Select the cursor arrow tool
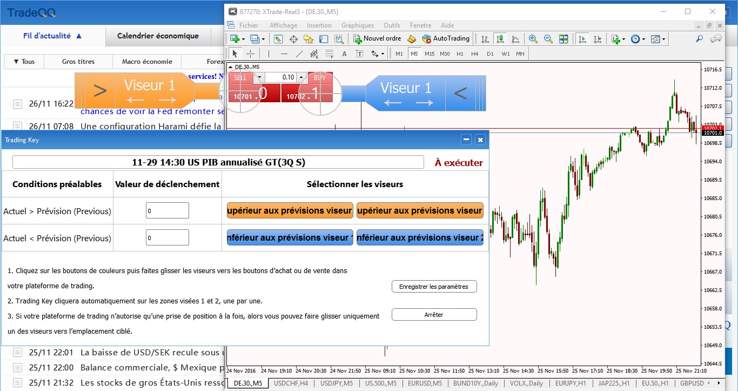This screenshot has height=391, width=738. pyautogui.click(x=235, y=54)
